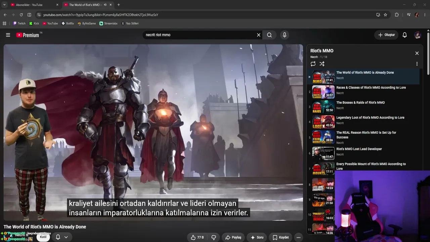Viewport: 430px width, 242px height.
Task: Start voice search with the microphone
Action: 285,35
